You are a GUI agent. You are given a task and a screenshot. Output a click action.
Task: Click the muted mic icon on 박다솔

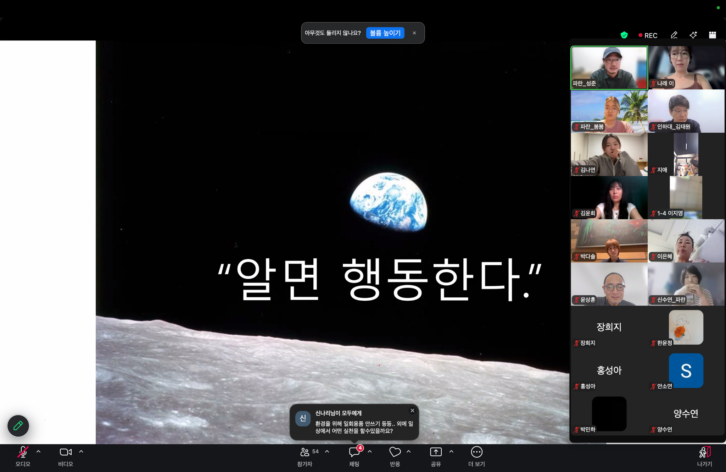pos(576,257)
